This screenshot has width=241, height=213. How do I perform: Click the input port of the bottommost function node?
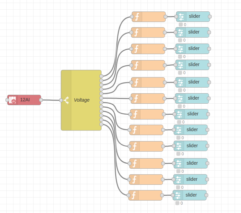(x=129, y=195)
